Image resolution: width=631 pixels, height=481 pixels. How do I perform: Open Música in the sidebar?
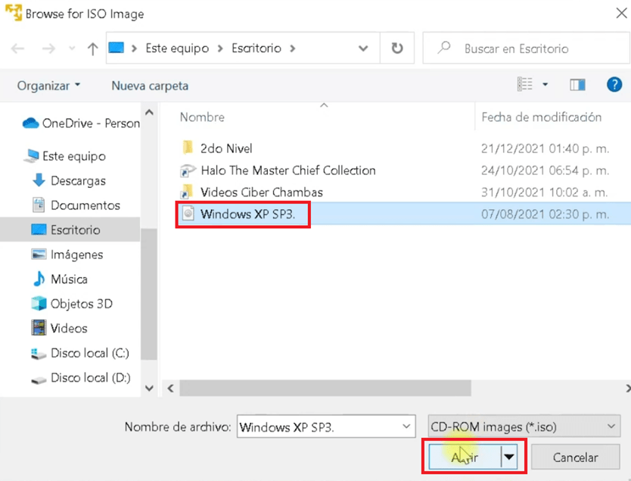(60, 279)
